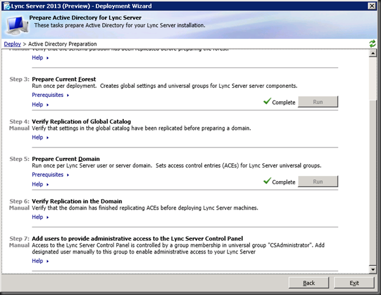Click the scrollbar up arrow
The width and height of the screenshot is (381, 295).
tap(372, 53)
